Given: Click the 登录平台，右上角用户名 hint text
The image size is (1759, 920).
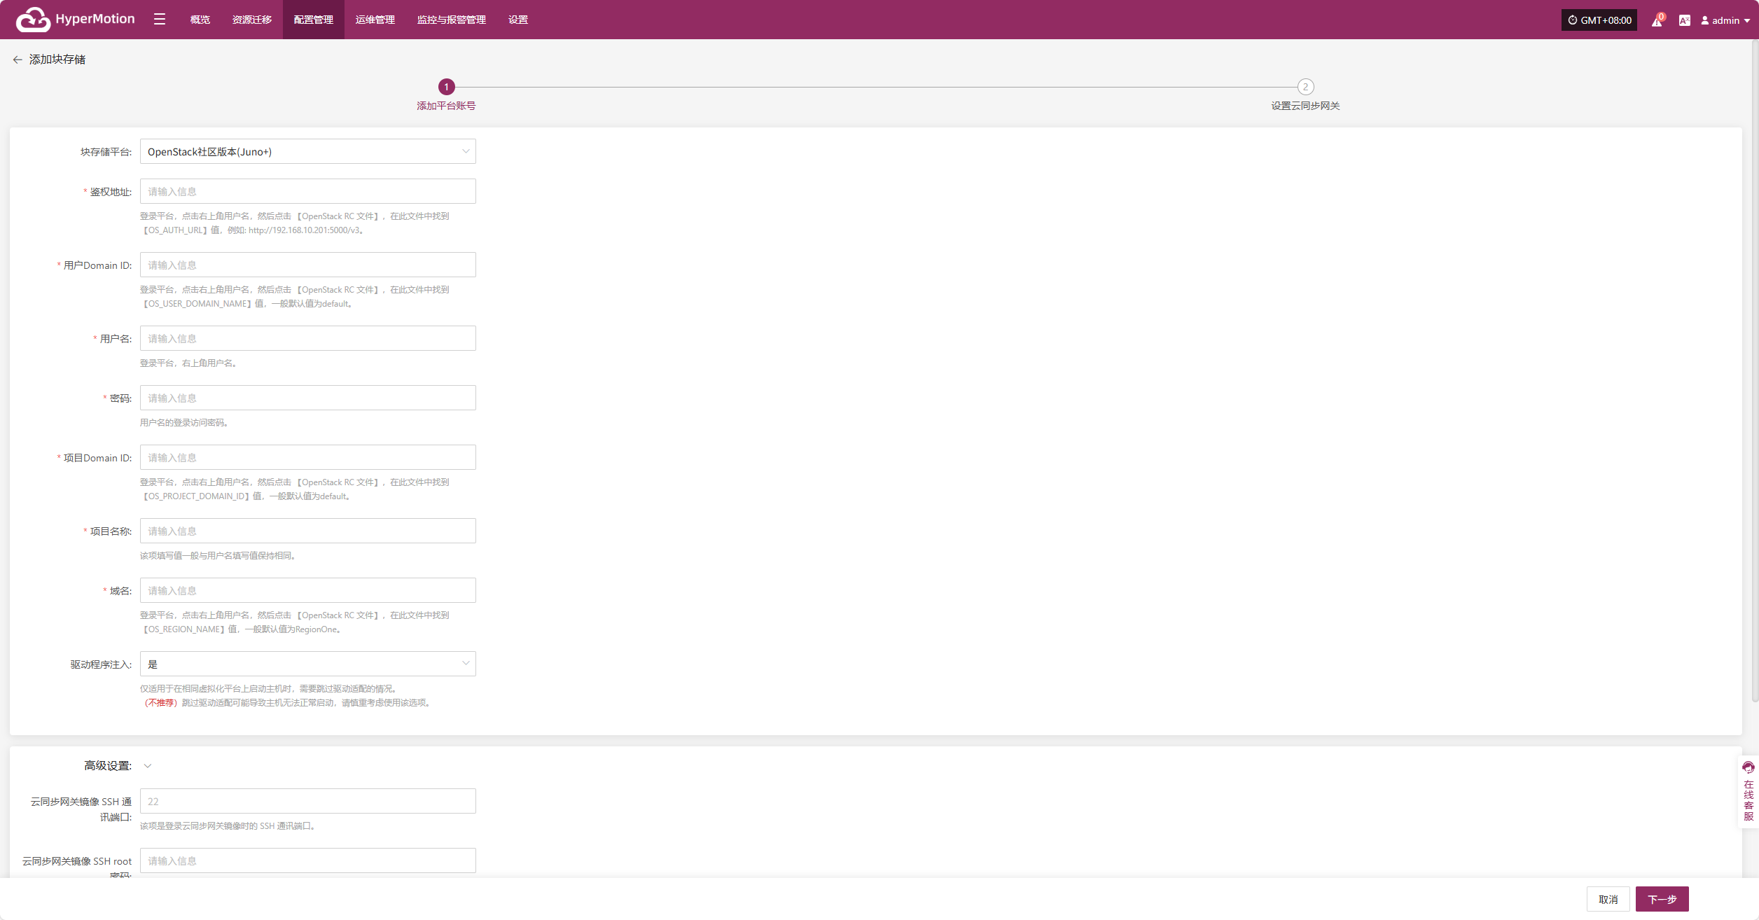Looking at the screenshot, I should click(x=189, y=363).
